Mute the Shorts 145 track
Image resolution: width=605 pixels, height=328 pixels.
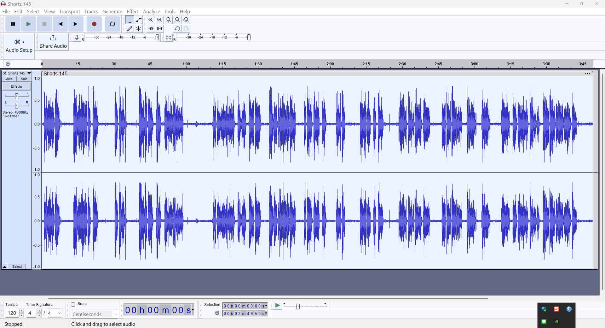(x=9, y=79)
